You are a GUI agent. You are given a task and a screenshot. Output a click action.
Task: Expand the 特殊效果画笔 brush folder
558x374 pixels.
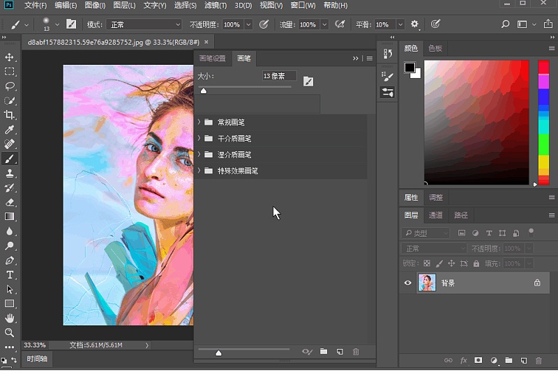click(199, 171)
